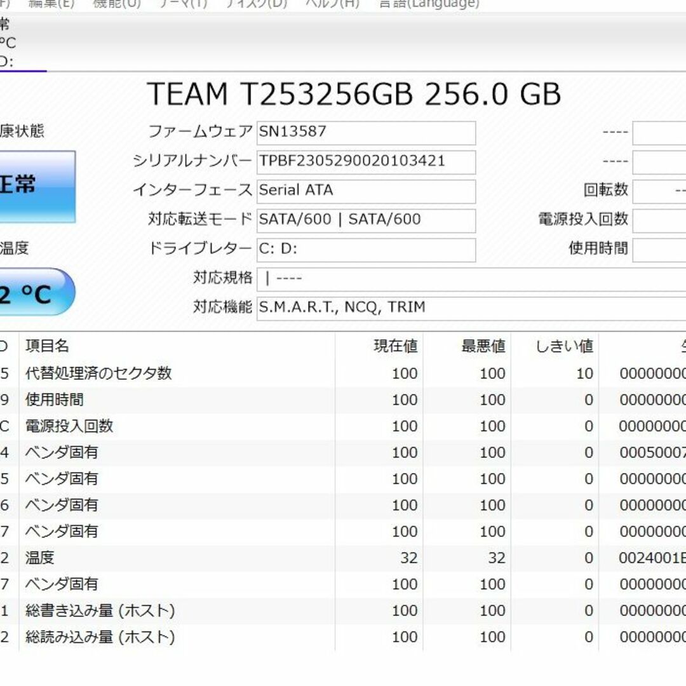Click the serial number field TPBF2305290020103421

coord(367,163)
